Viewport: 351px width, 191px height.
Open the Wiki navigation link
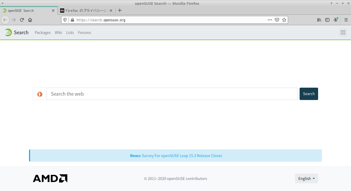pos(58,33)
